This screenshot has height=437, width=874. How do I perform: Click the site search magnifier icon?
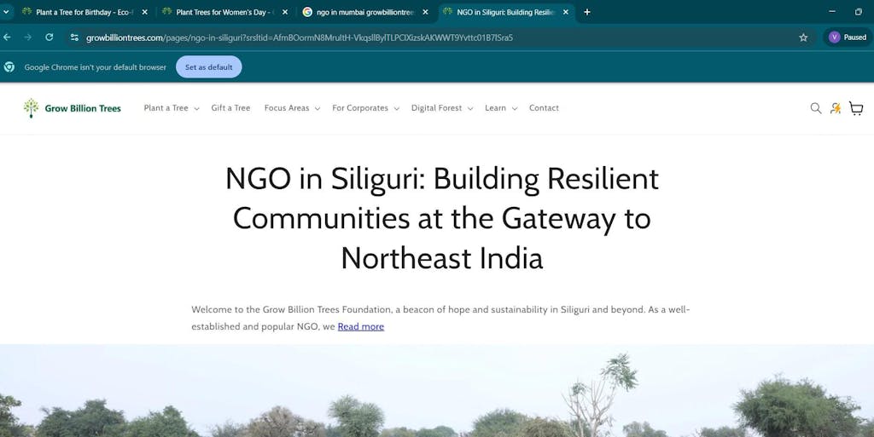point(815,108)
